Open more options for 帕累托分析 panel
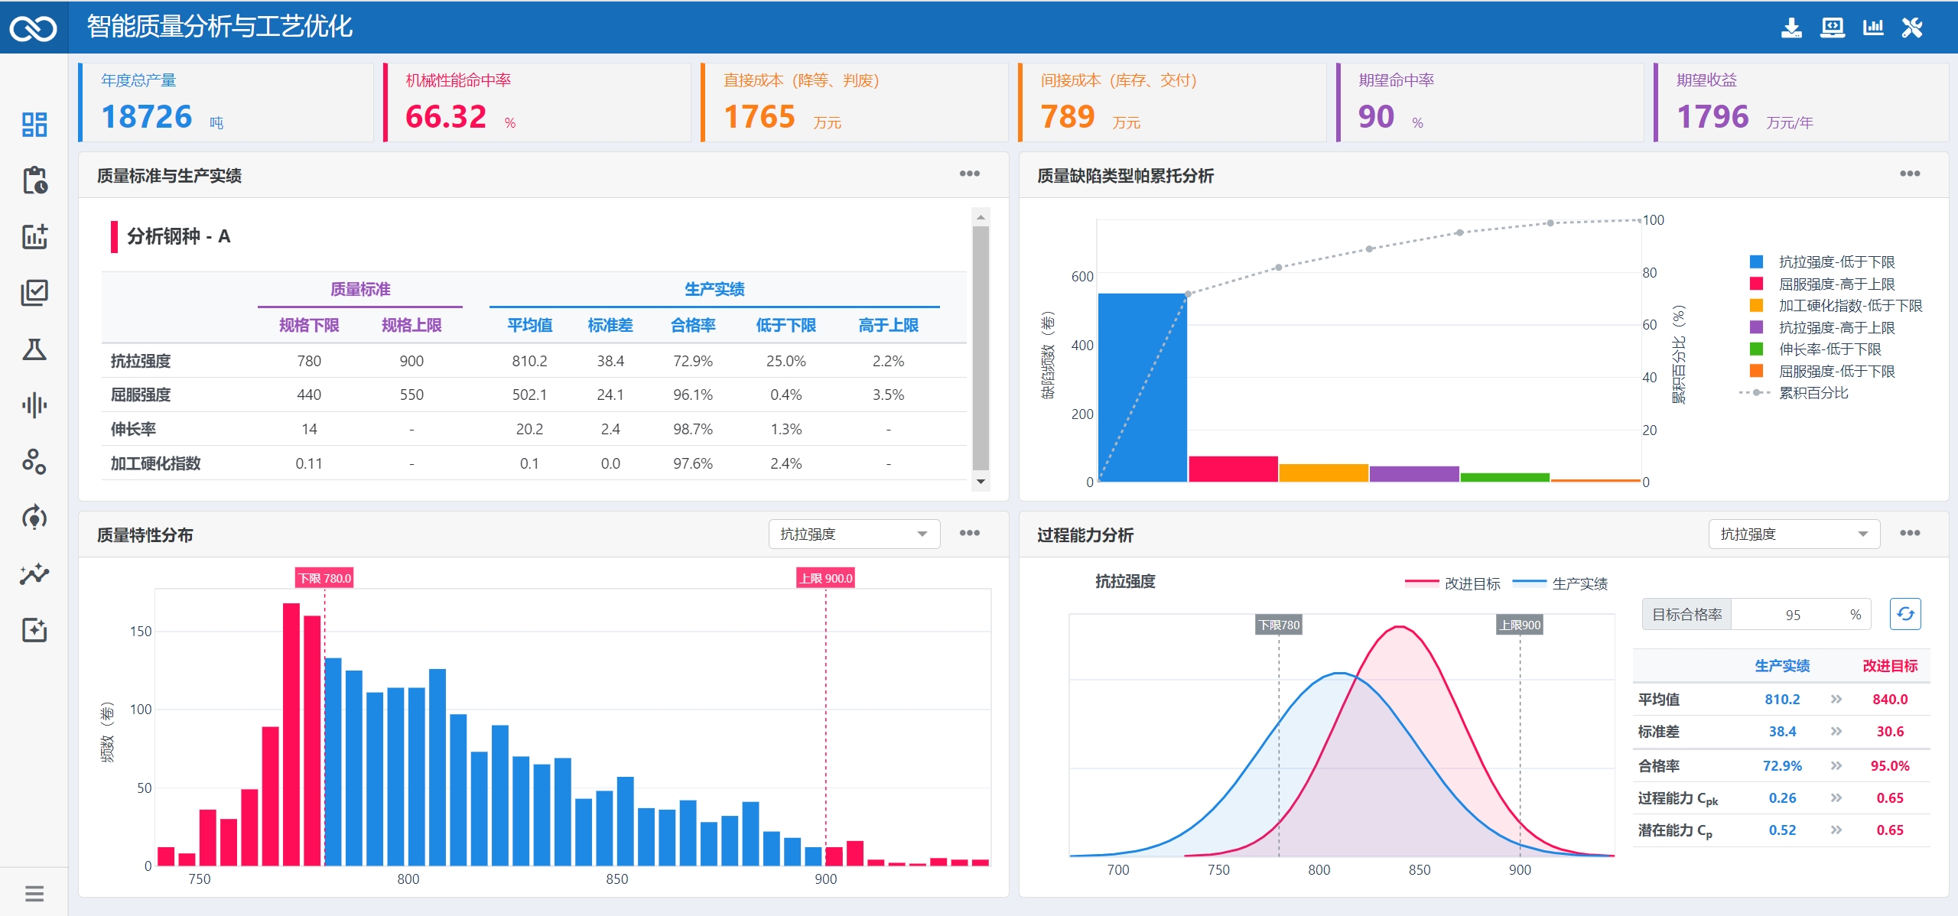 (1909, 174)
